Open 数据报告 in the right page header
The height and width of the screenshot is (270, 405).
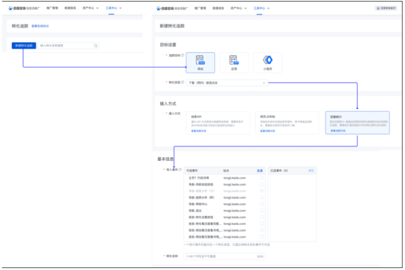(x=218, y=8)
